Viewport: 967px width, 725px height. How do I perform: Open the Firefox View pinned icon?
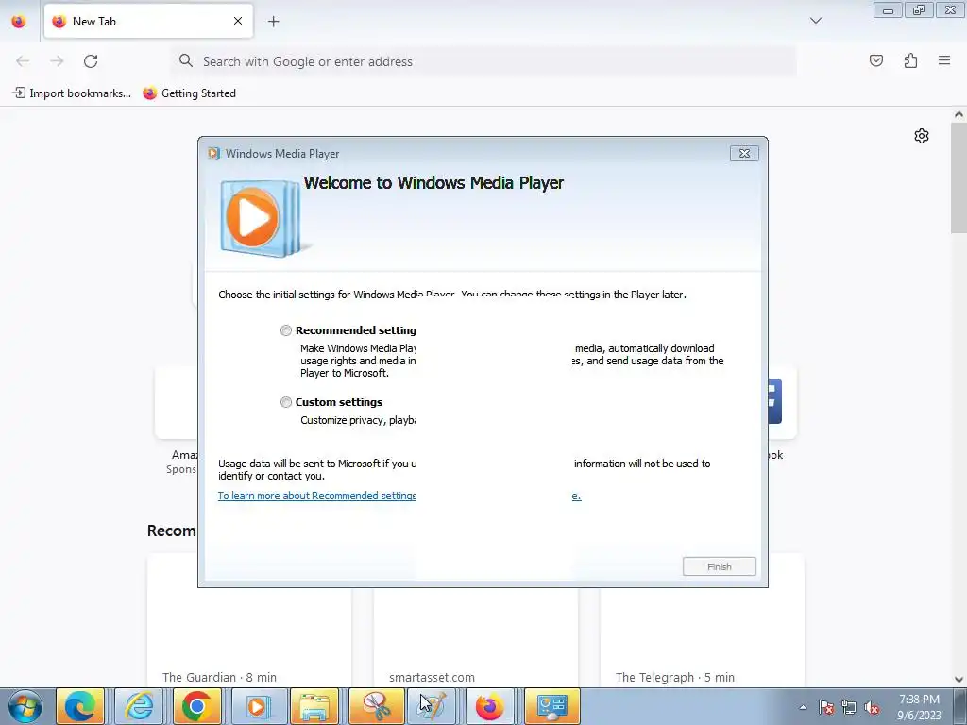(x=19, y=21)
